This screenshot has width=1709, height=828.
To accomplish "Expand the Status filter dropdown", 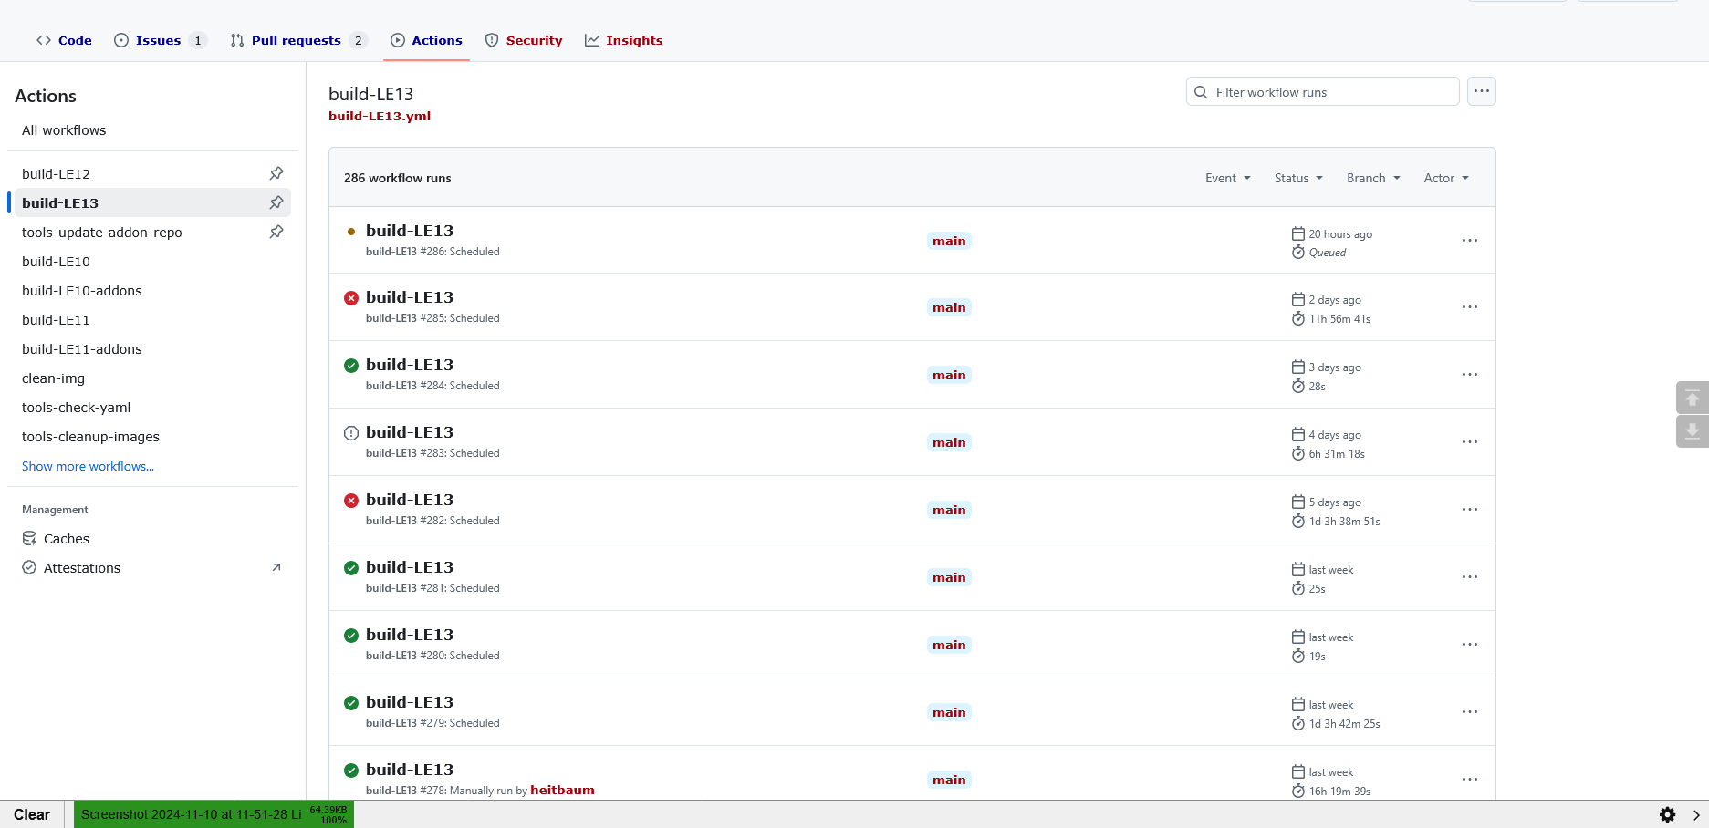I will click(x=1297, y=178).
